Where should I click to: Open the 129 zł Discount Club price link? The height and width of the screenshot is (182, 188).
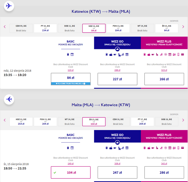70,70
